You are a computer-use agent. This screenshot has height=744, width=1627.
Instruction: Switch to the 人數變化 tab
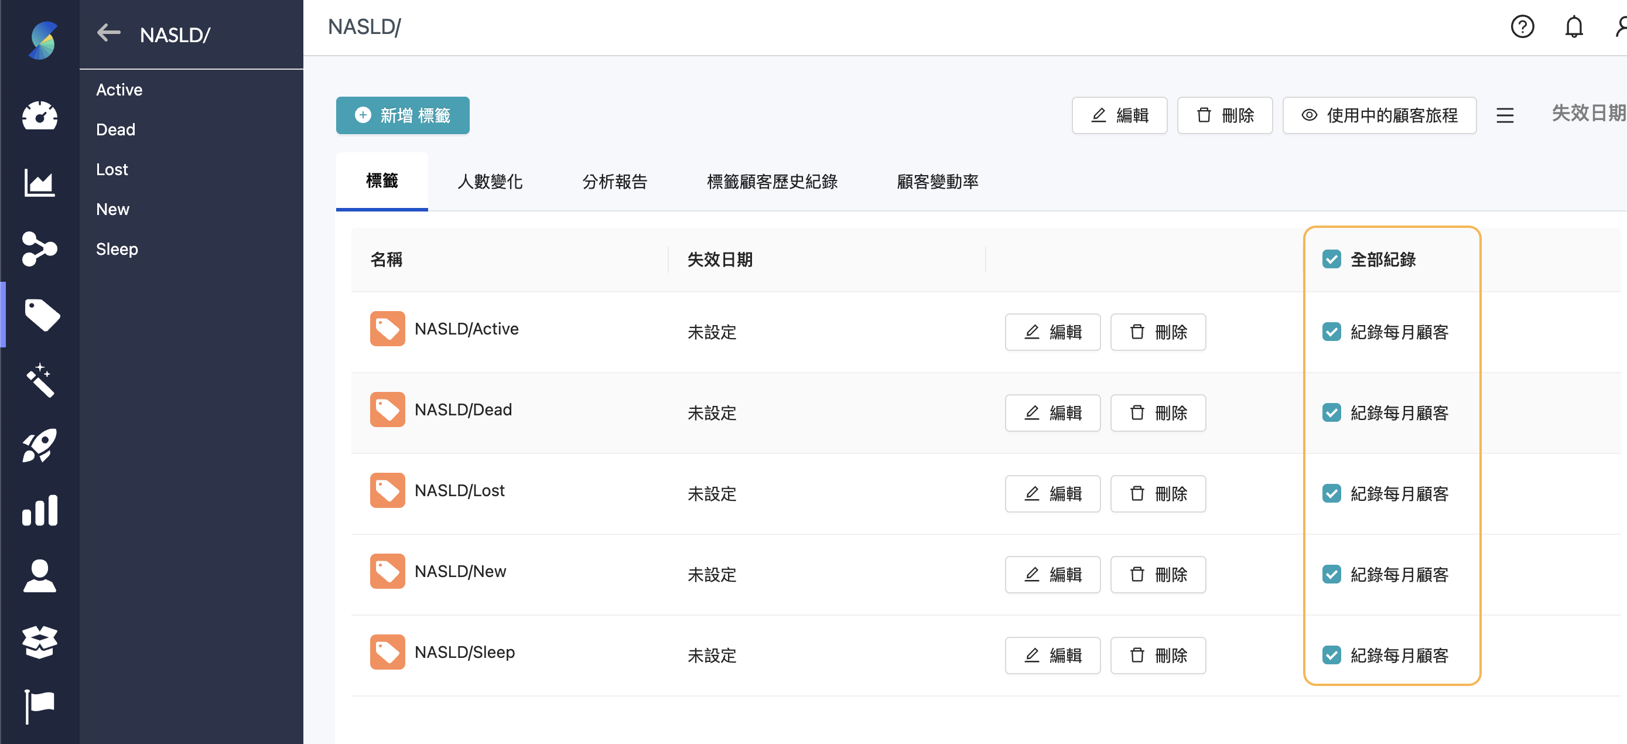[490, 182]
